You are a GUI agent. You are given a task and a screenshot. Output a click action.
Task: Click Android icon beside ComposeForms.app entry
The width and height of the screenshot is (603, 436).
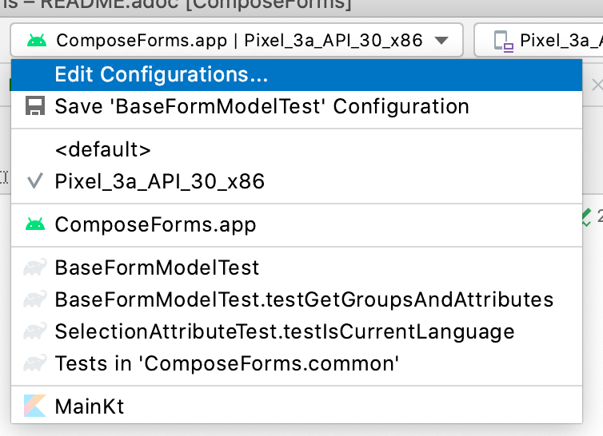pyautogui.click(x=35, y=224)
